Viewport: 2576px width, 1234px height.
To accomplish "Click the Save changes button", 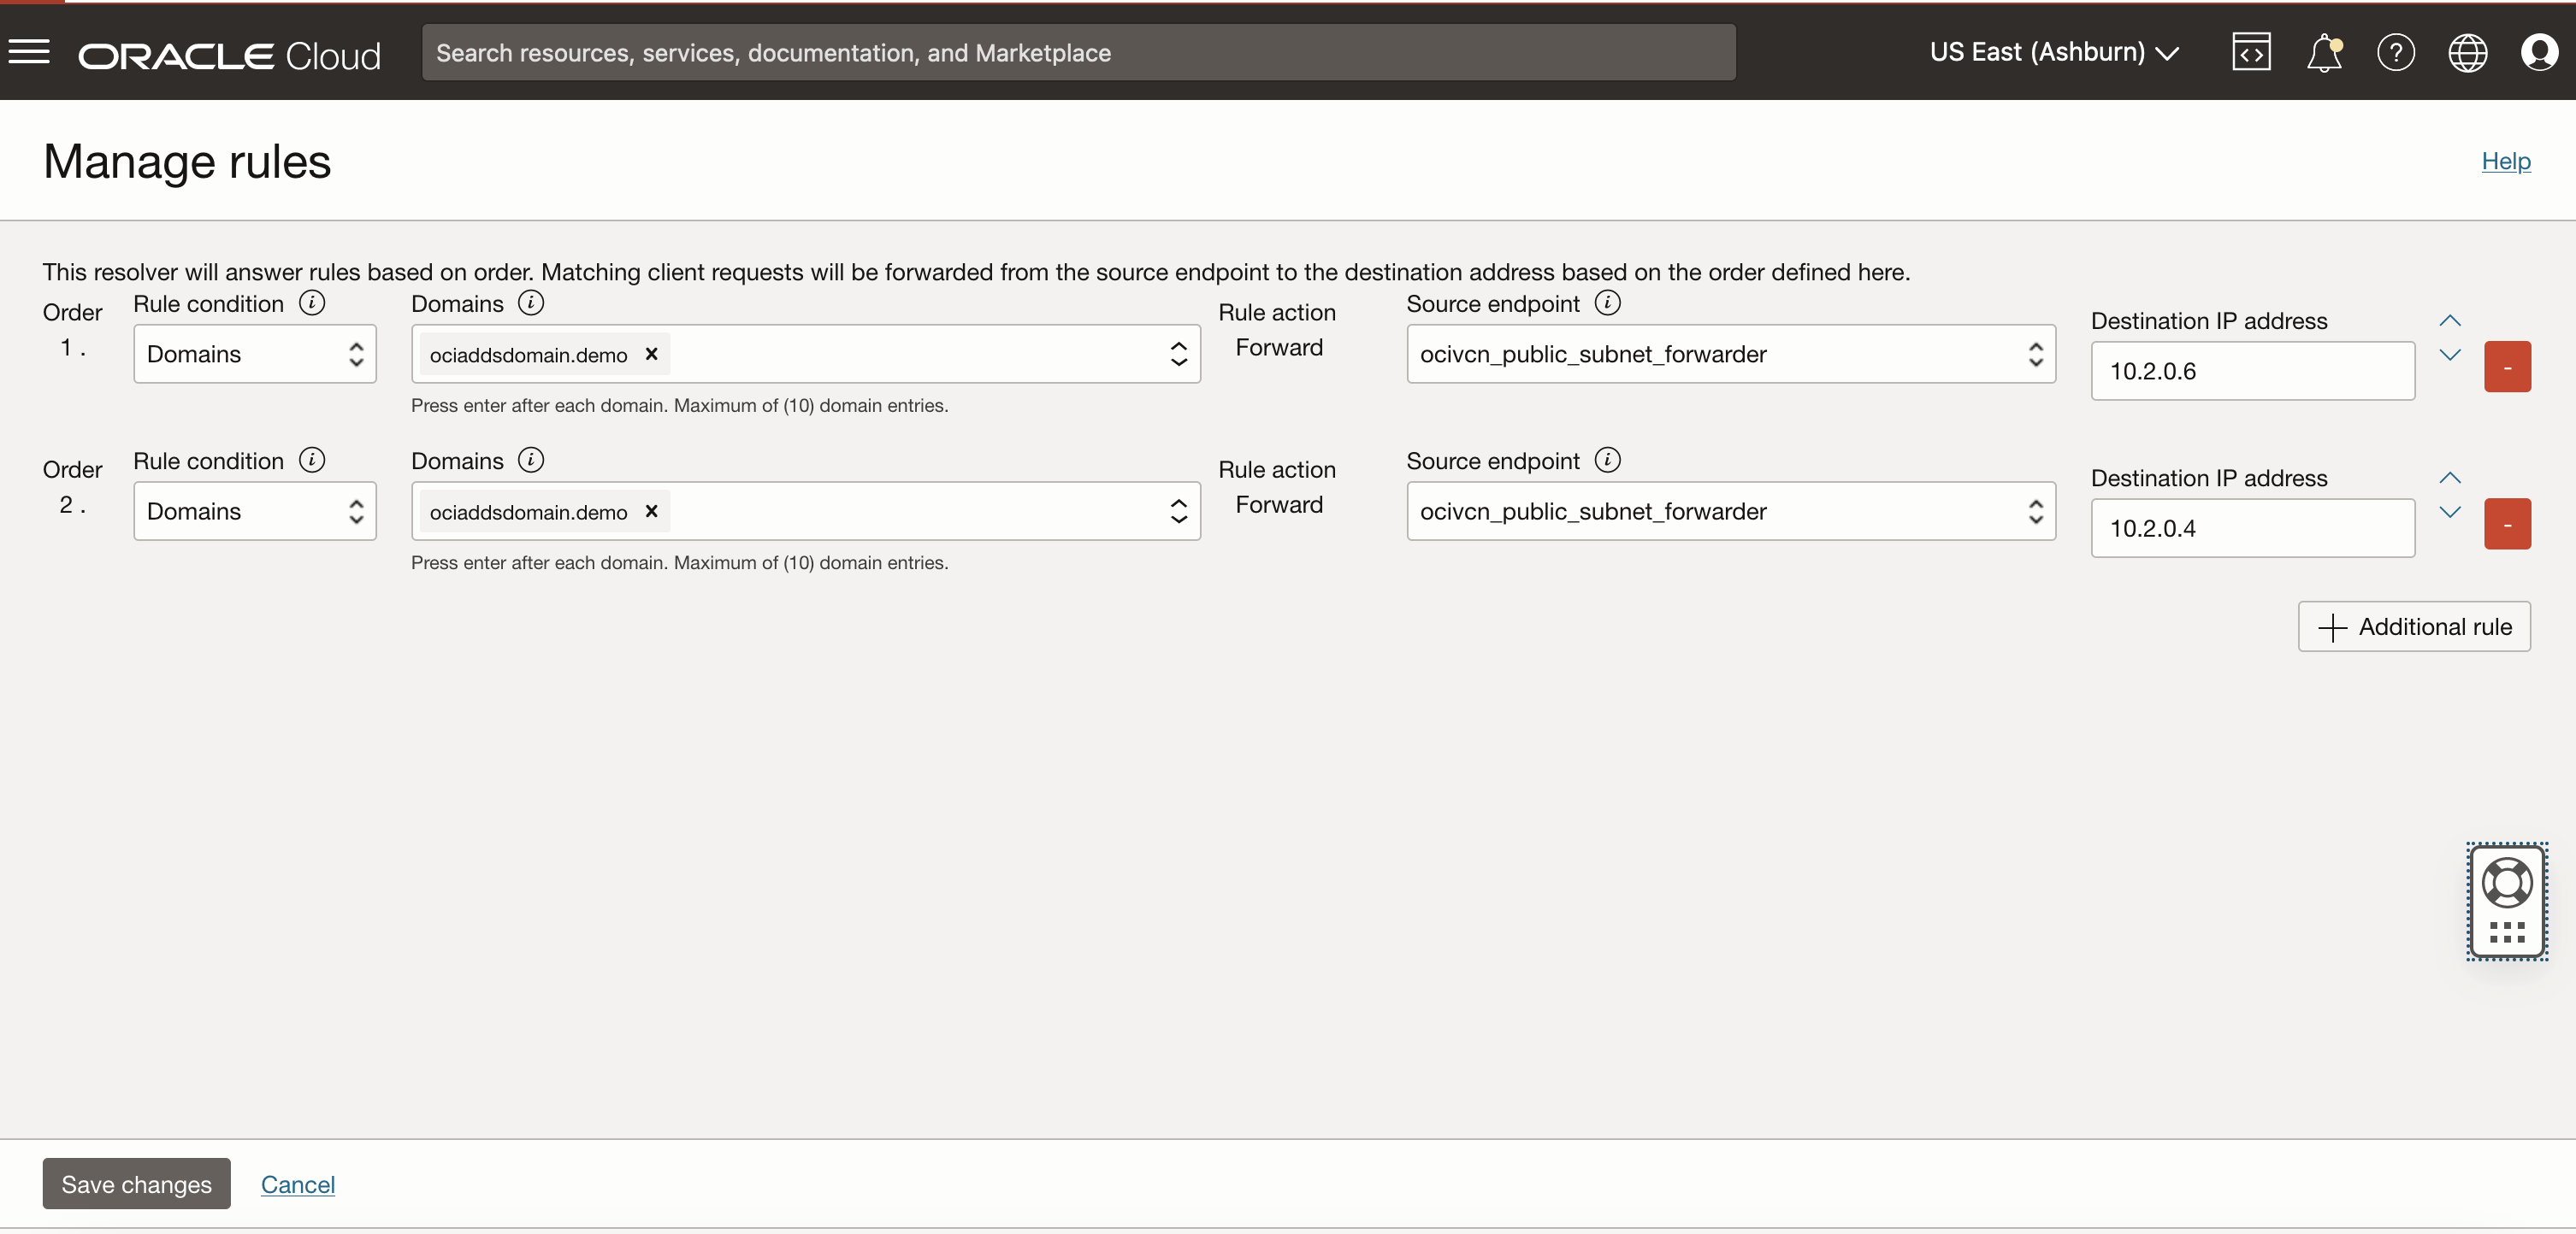I will 136,1183.
